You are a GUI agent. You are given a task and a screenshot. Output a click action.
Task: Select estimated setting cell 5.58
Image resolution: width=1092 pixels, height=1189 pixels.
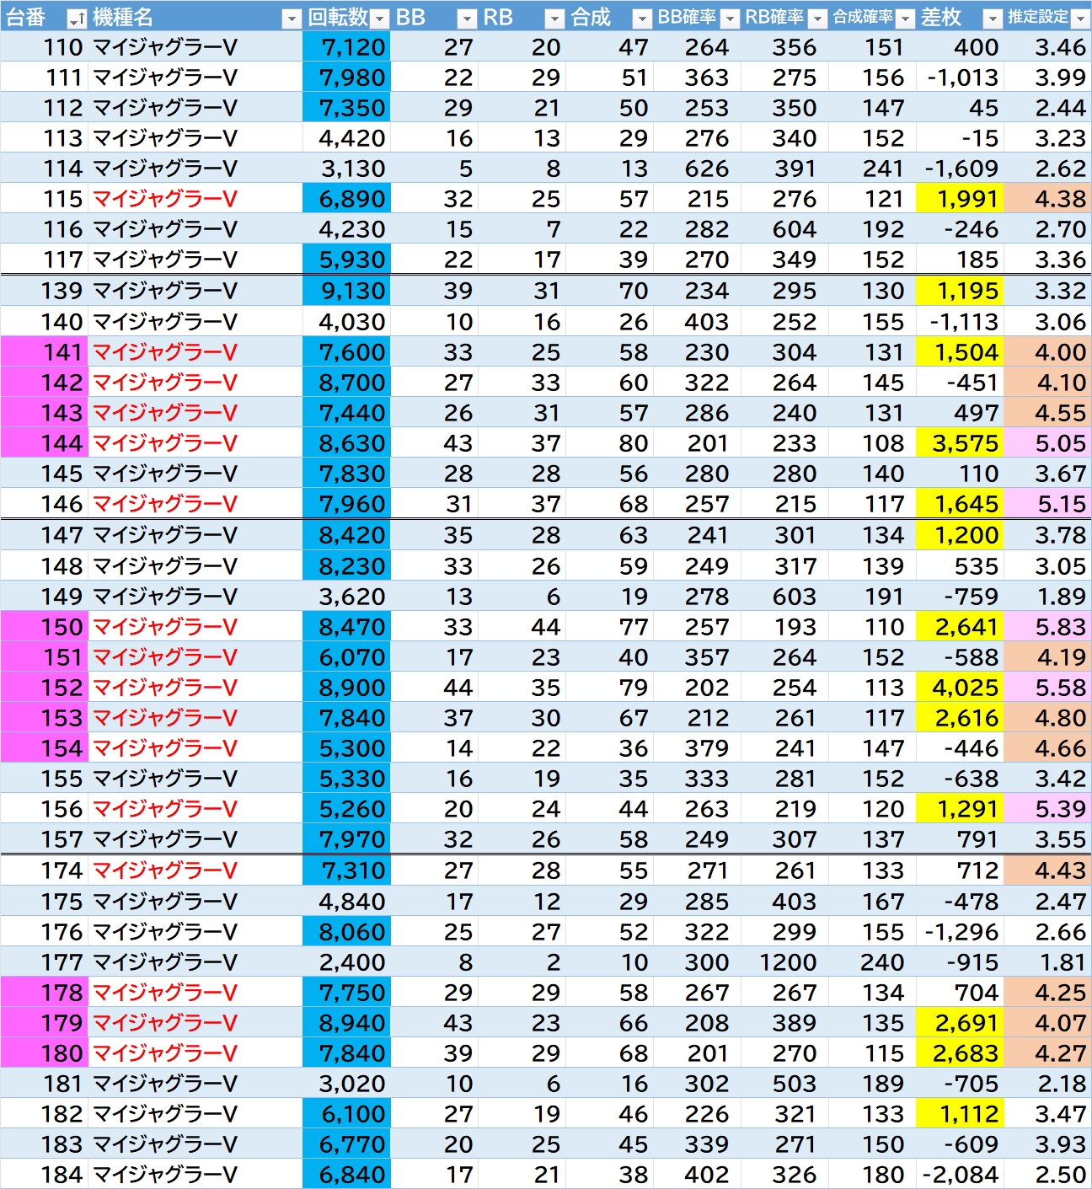pos(1047,688)
